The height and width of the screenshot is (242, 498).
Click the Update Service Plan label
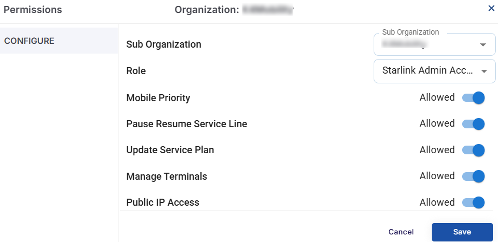170,150
